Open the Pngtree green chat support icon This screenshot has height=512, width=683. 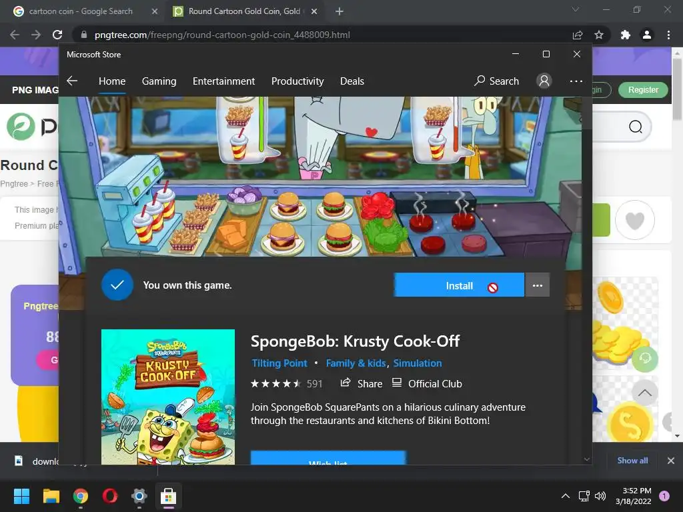click(645, 359)
